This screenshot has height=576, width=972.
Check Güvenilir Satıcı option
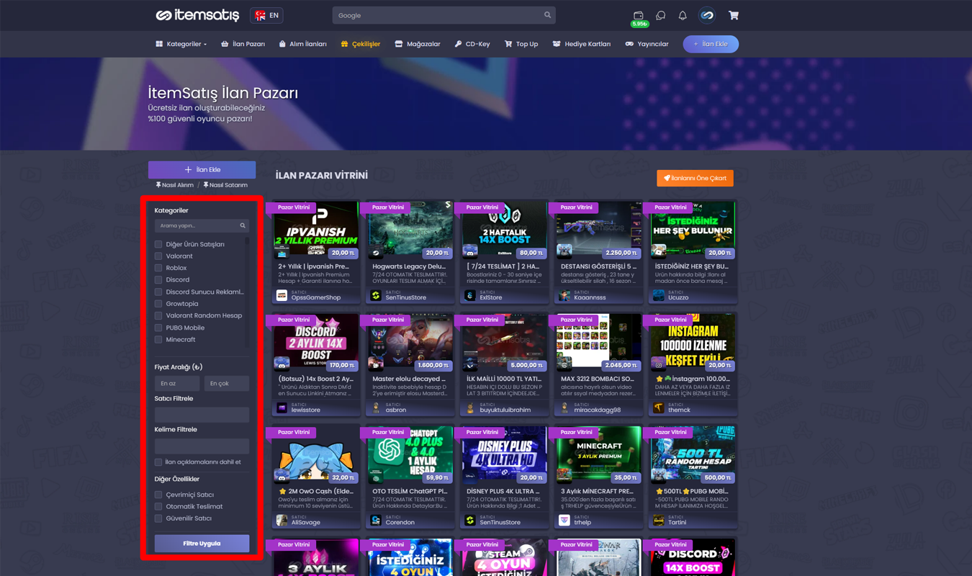[158, 518]
